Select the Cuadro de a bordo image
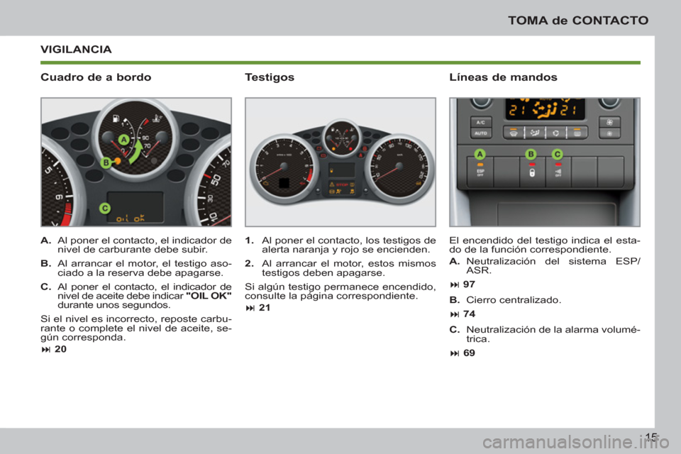Viewport: 681px width, 454px height. [136, 162]
